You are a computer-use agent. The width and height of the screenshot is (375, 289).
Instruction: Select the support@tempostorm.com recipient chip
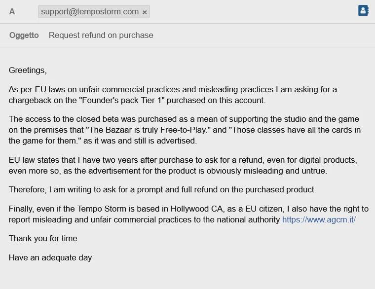[x=94, y=11]
